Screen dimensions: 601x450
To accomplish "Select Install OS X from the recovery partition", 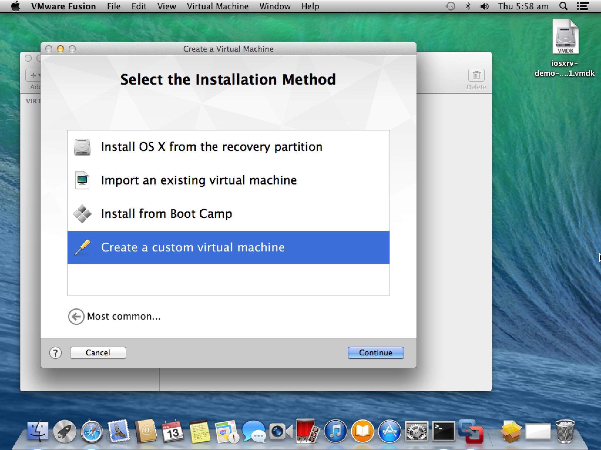I will point(229,147).
